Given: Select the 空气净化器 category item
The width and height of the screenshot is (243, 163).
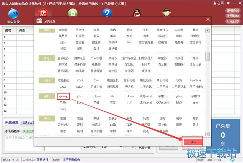Looking at the screenshot, I should (129, 58).
